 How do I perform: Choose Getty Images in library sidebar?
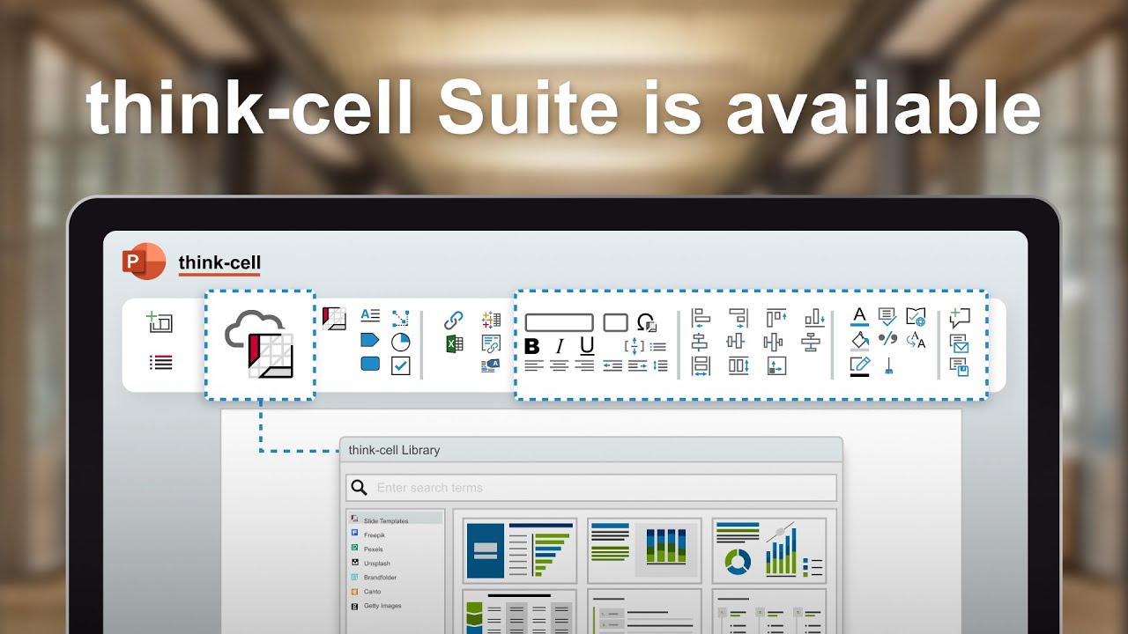(382, 606)
